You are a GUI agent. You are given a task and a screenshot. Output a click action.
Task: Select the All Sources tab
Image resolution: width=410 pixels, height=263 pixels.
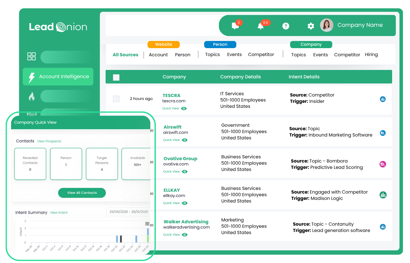[x=125, y=55]
